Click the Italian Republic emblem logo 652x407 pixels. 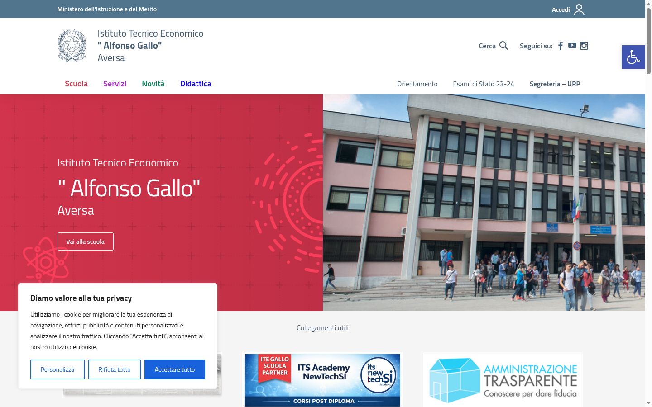point(72,46)
